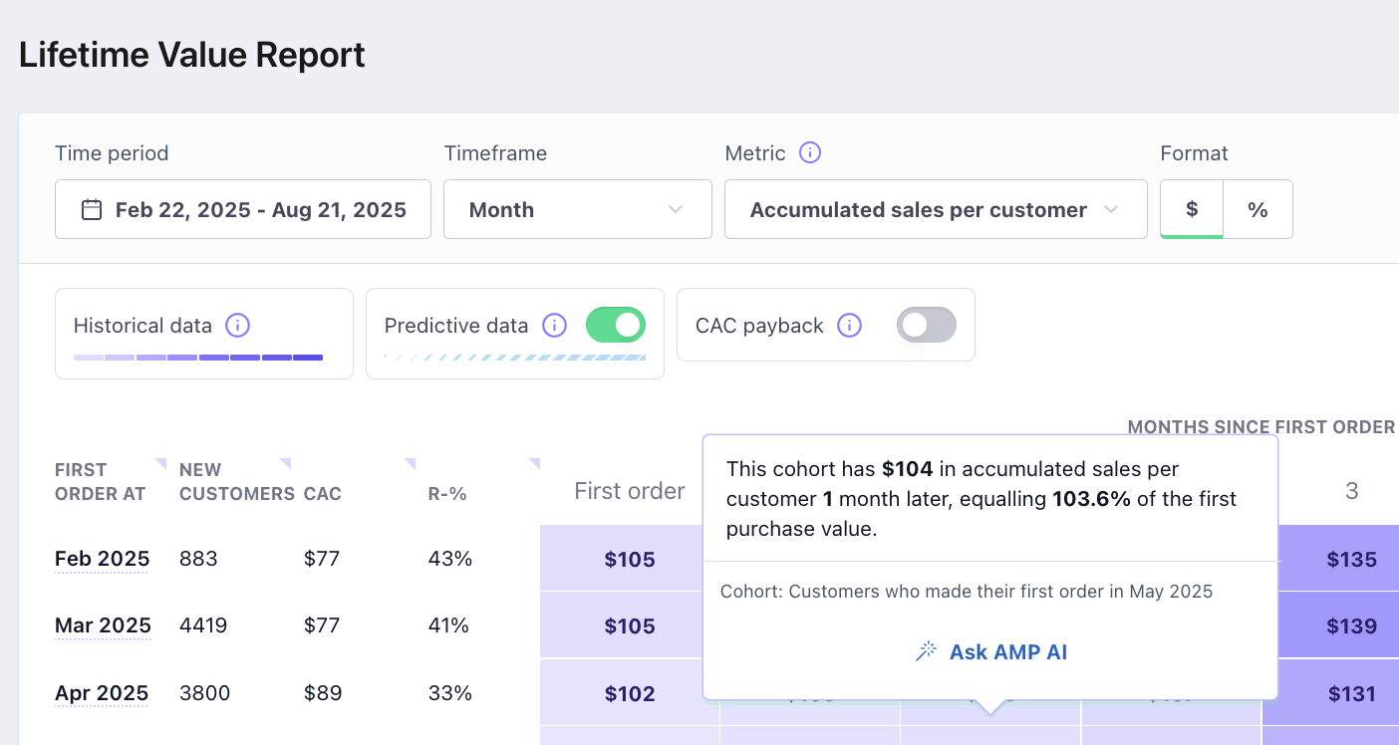Click the sort corner on FIRST ORDER AT column
Image resolution: width=1399 pixels, height=745 pixels.
tap(160, 463)
